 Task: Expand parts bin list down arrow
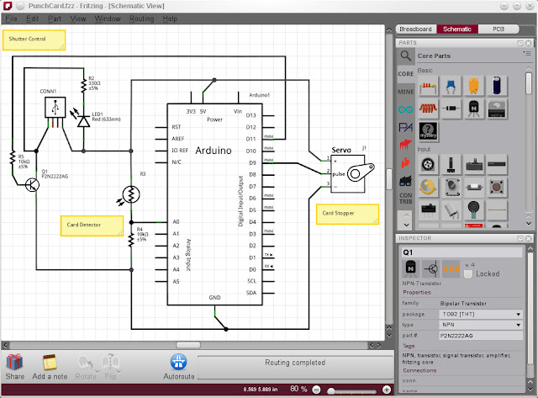406,226
